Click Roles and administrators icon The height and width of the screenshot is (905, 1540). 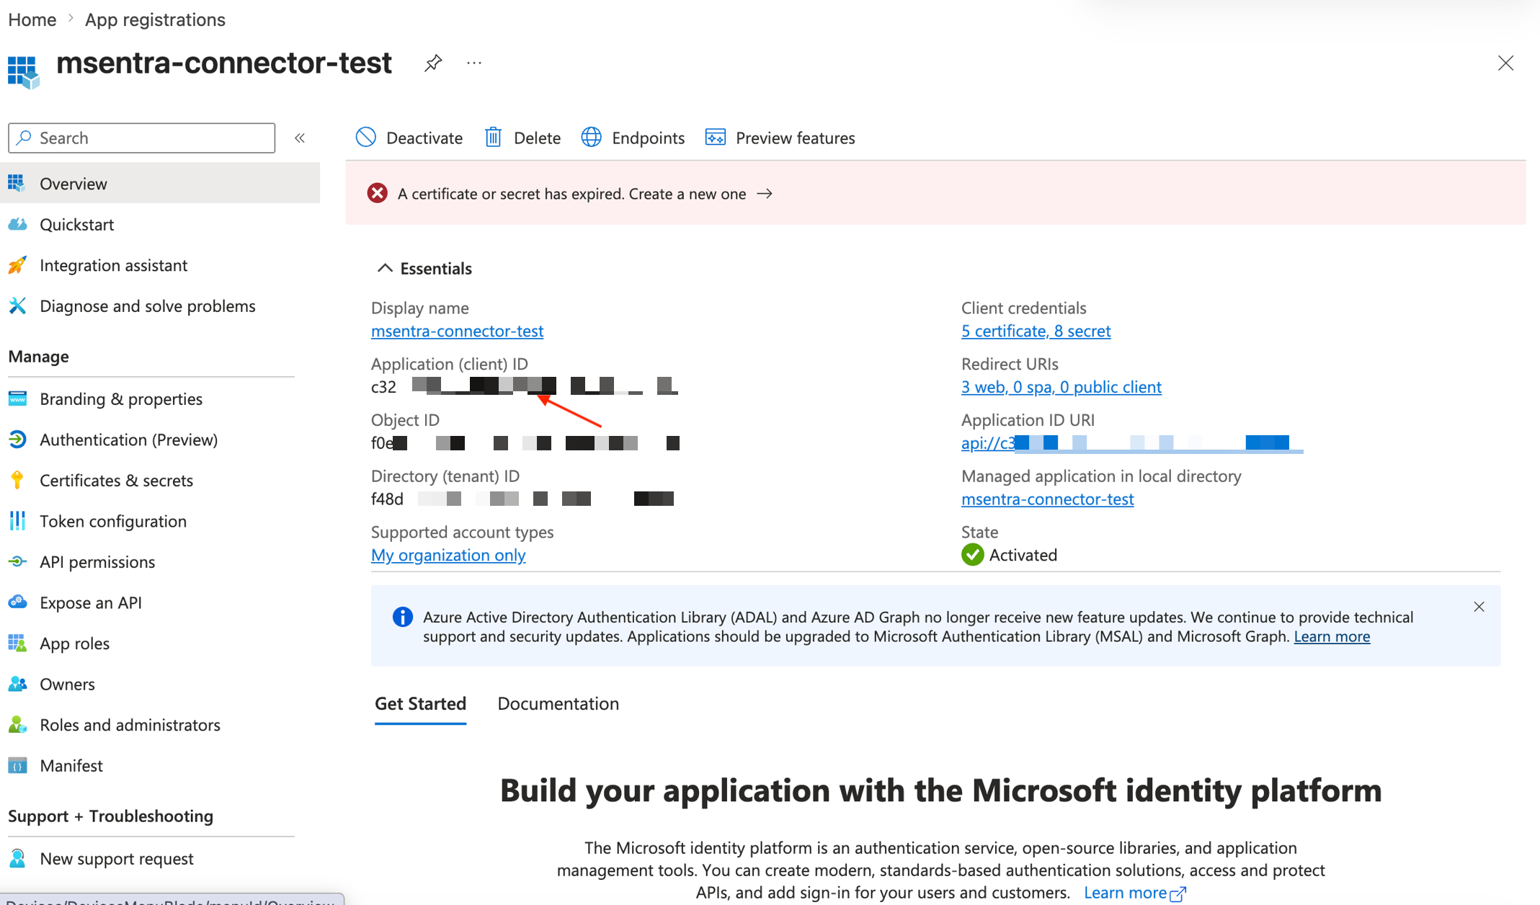click(x=17, y=724)
